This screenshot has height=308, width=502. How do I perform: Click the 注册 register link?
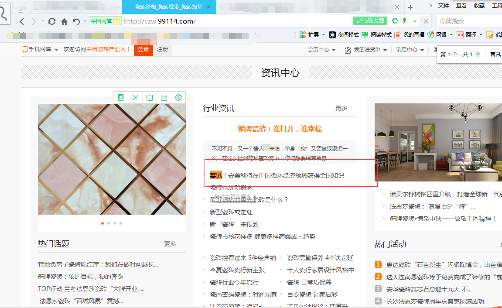162,49
